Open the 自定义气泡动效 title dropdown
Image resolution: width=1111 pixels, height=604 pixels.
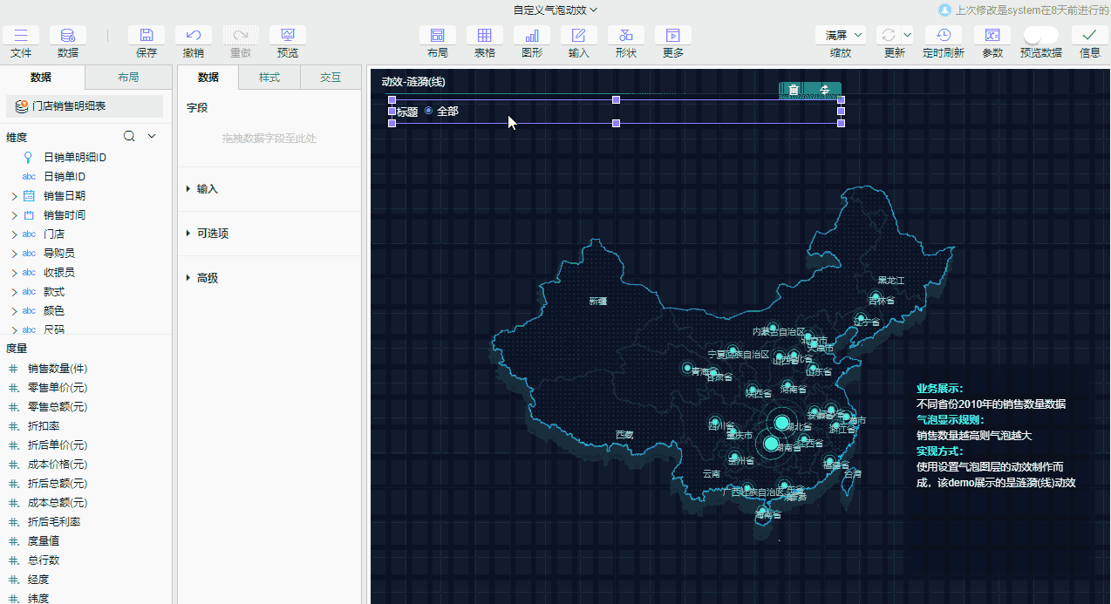coord(555,10)
